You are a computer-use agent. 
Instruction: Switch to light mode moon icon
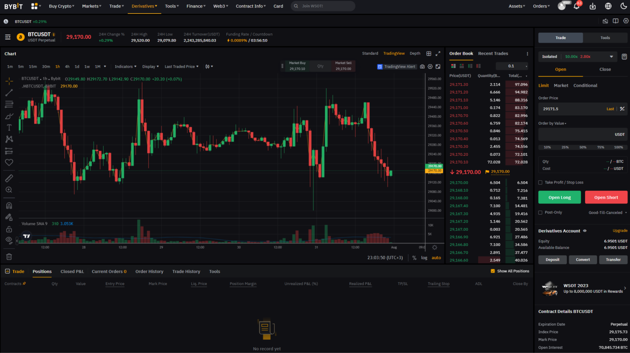pyautogui.click(x=624, y=6)
